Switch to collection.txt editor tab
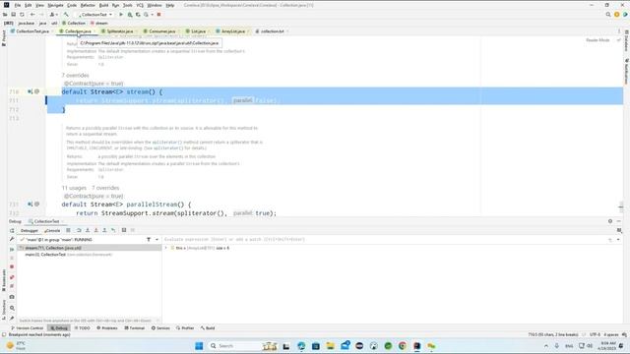The width and height of the screenshot is (630, 354). click(x=272, y=31)
